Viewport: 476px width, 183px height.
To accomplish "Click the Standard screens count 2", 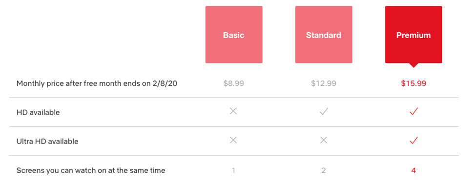I will pos(324,171).
